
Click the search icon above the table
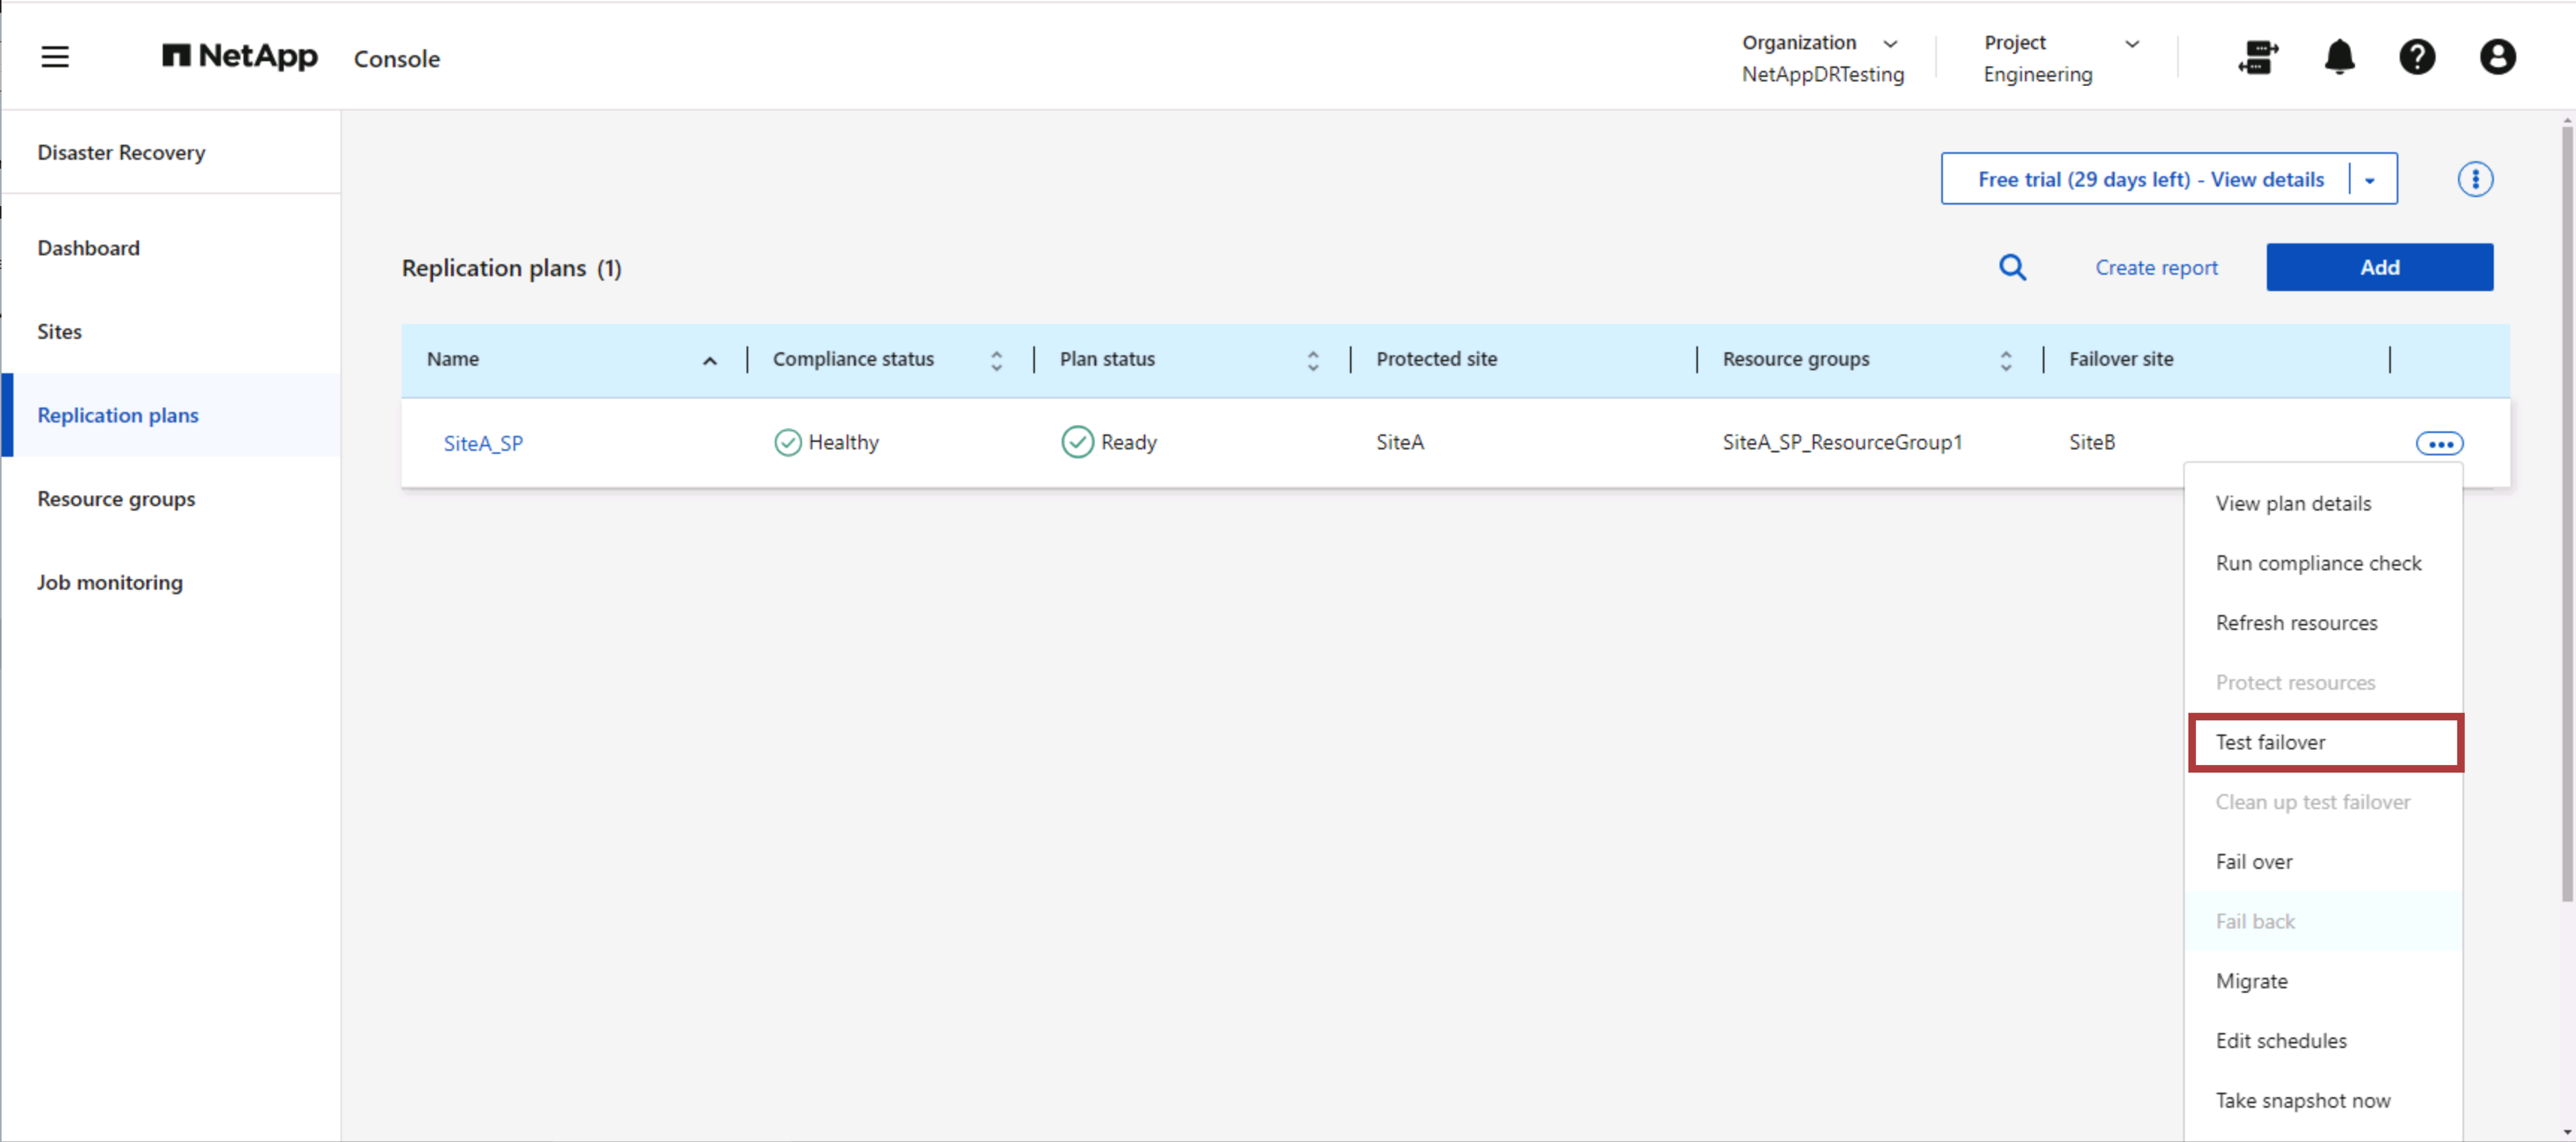2013,267
